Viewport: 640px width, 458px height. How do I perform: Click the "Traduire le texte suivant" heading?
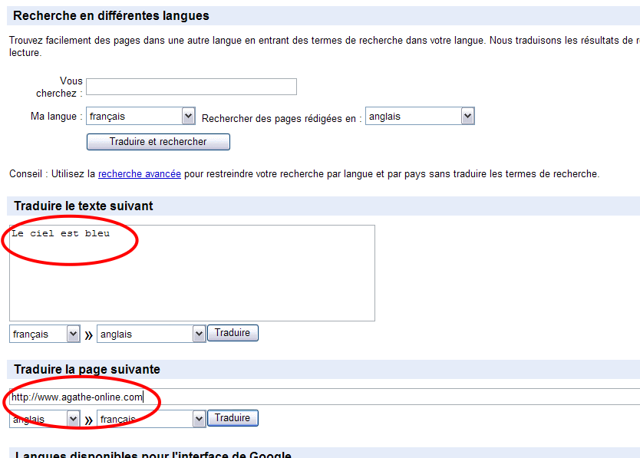[84, 206]
